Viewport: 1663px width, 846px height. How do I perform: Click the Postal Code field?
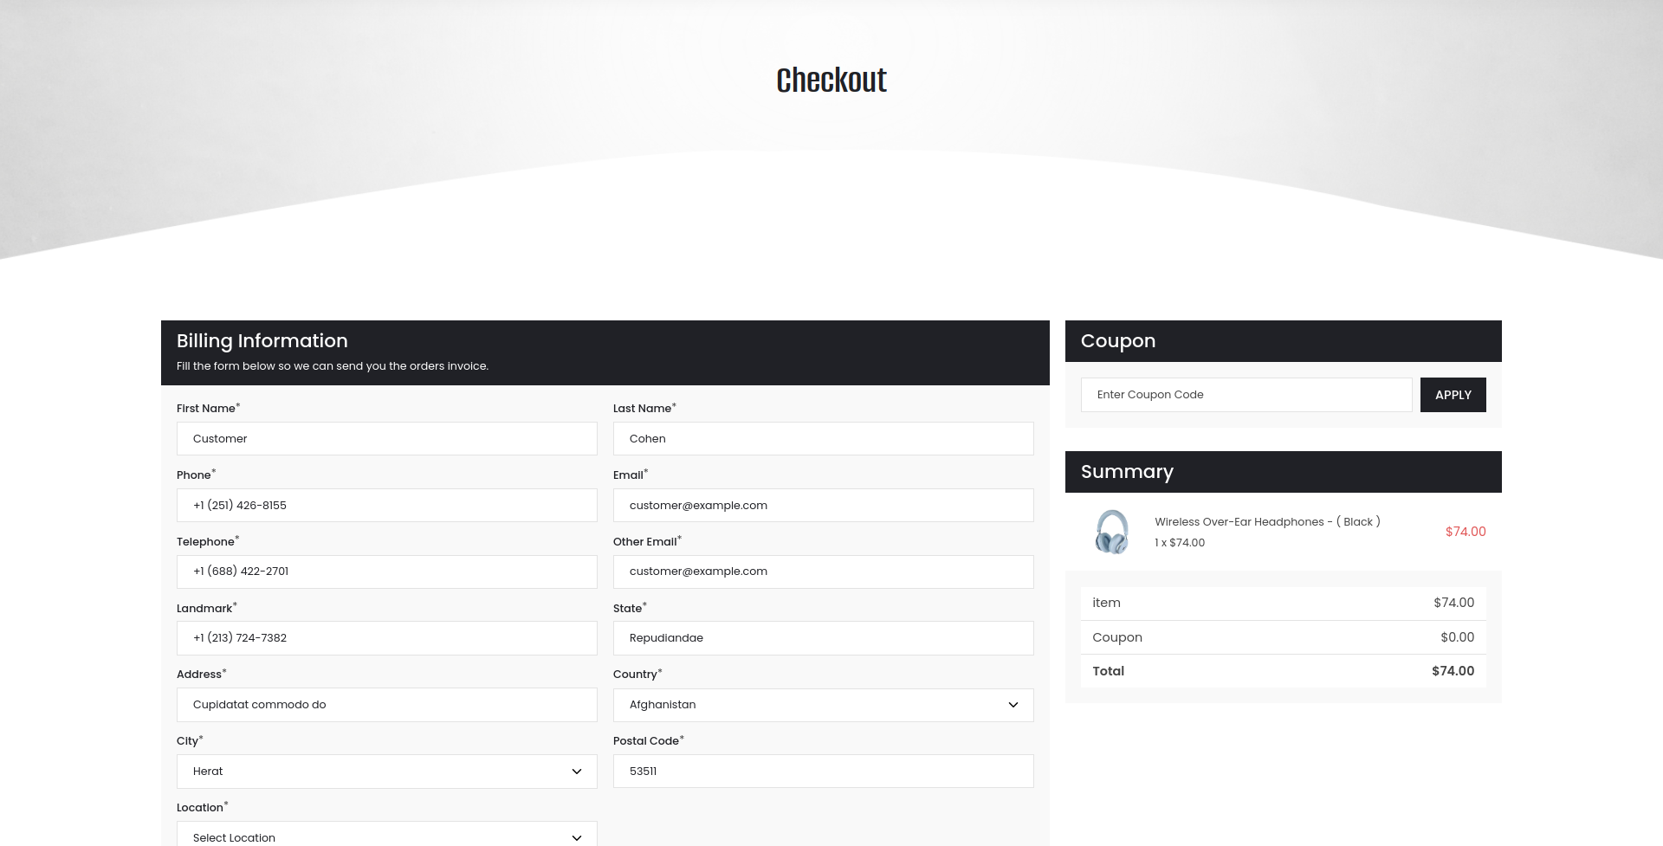click(x=823, y=772)
